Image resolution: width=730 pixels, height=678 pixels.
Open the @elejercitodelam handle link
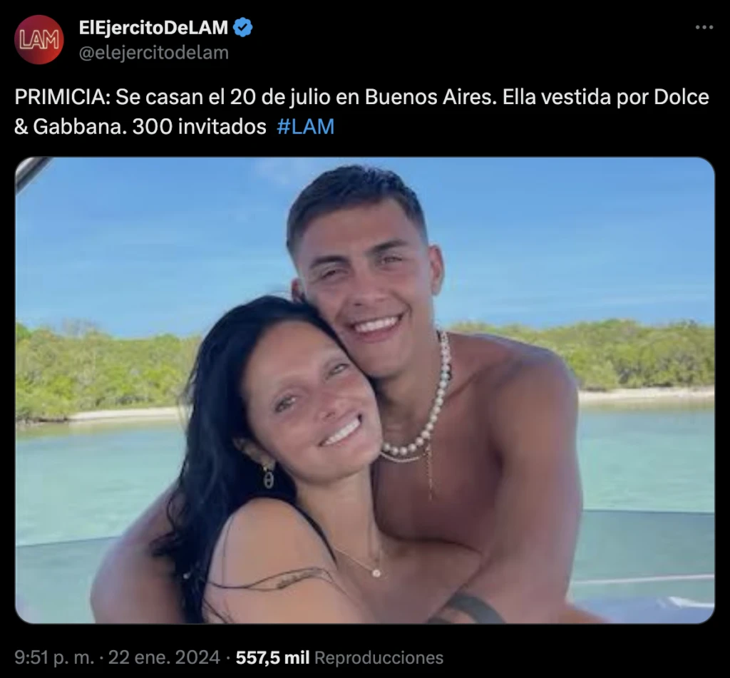coord(154,53)
